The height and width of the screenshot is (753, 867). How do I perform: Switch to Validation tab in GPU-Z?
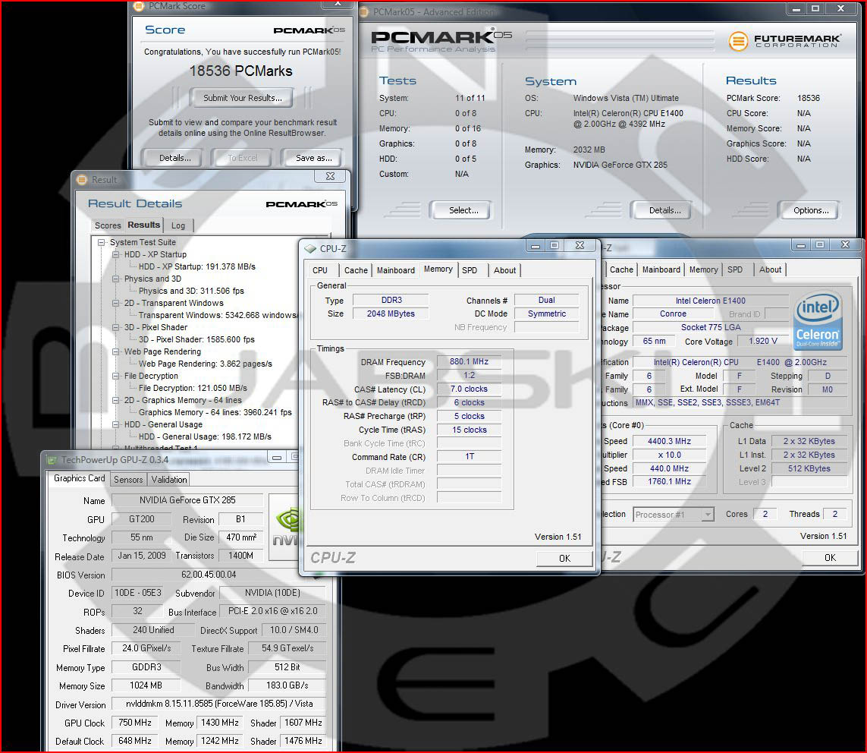pyautogui.click(x=168, y=480)
